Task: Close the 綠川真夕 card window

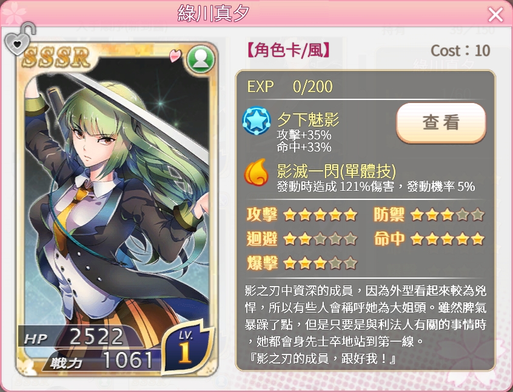Action: click(495, 15)
